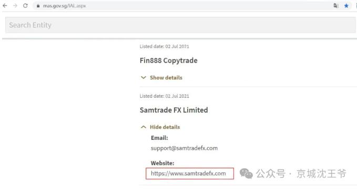Select the Fin888 Copytrade entity heading
This screenshot has height=195, width=357.
tap(168, 60)
